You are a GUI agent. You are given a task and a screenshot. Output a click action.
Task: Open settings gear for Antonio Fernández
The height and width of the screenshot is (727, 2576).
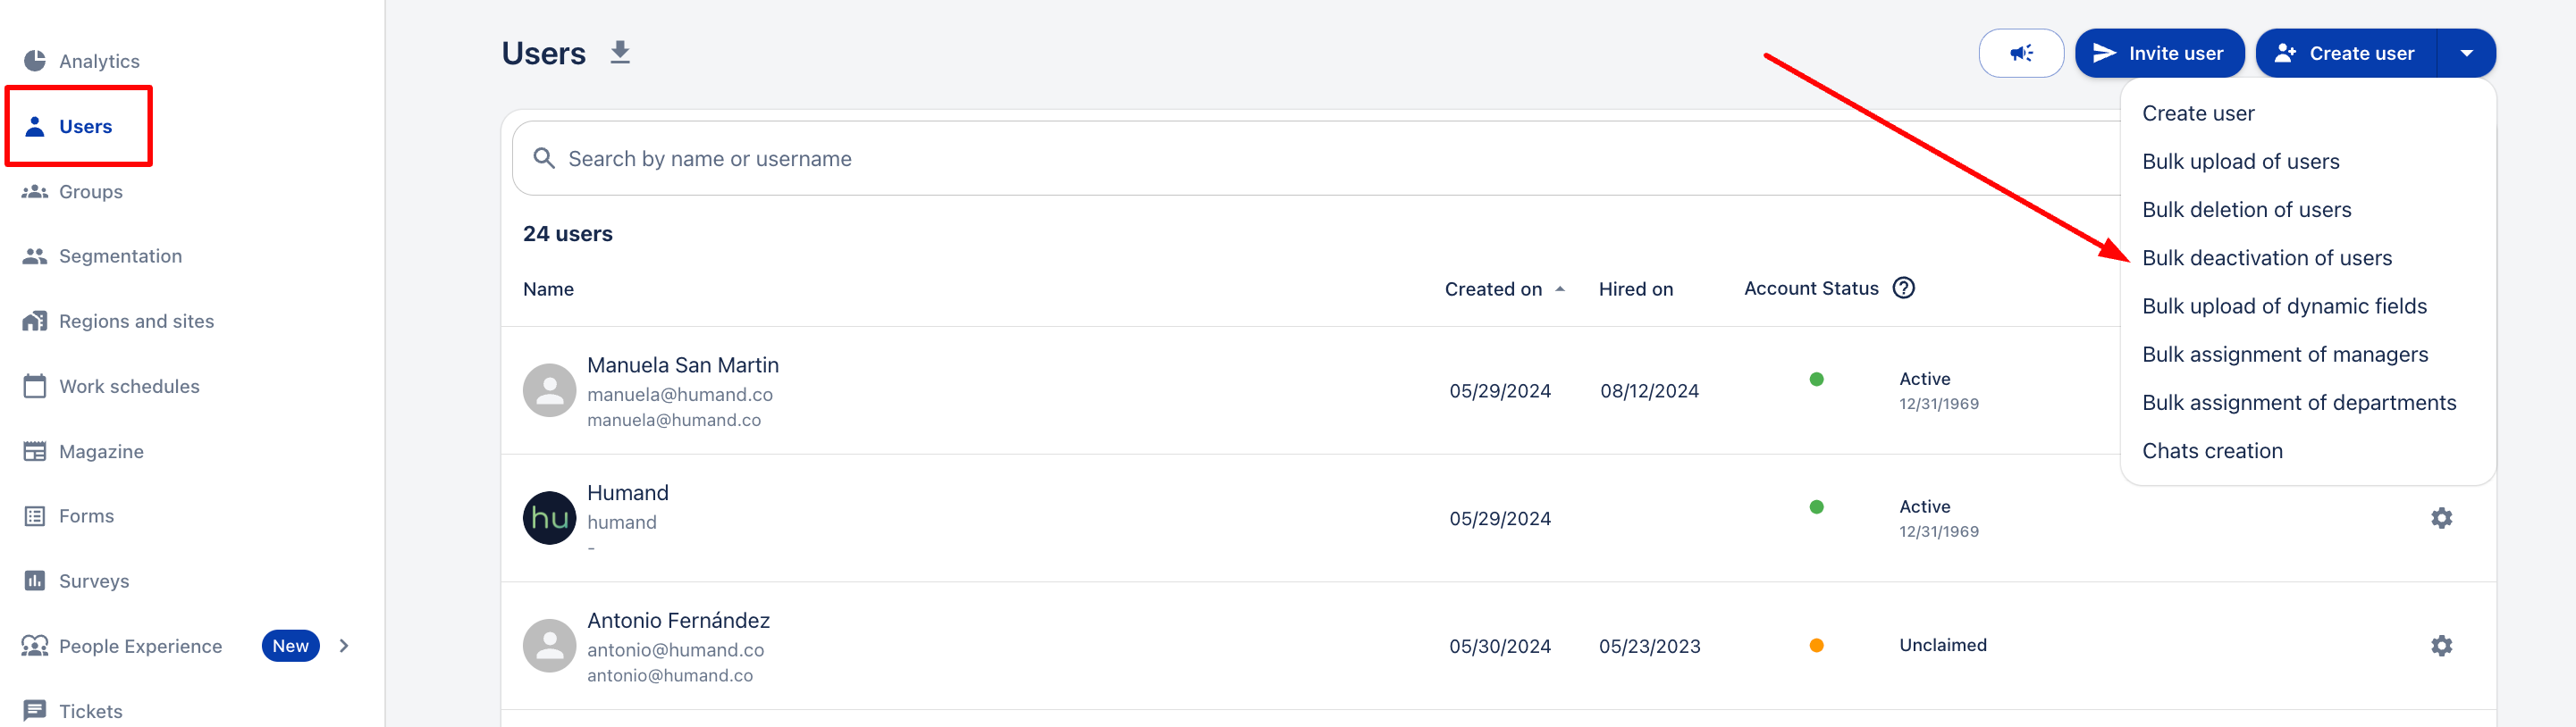(x=2441, y=646)
